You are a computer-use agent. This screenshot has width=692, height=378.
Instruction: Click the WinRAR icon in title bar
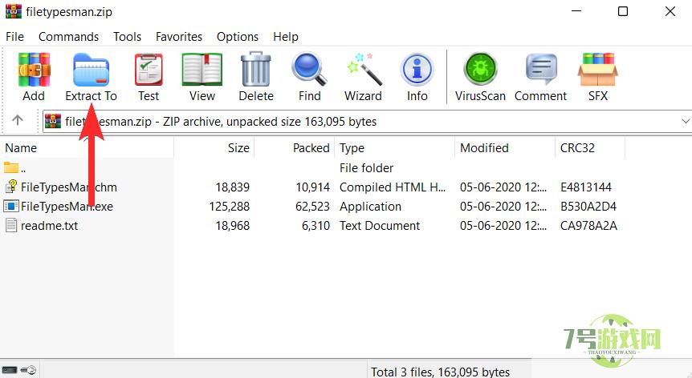click(13, 11)
